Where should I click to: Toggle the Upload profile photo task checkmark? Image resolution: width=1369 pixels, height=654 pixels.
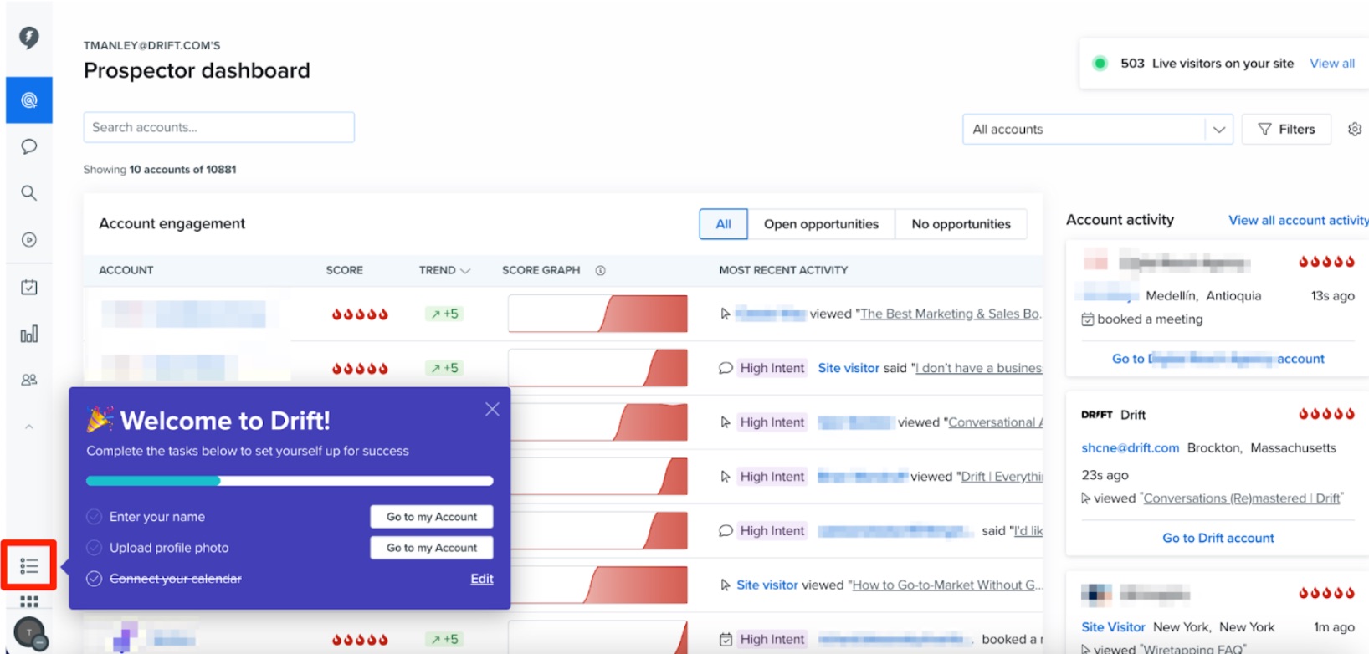coord(95,548)
